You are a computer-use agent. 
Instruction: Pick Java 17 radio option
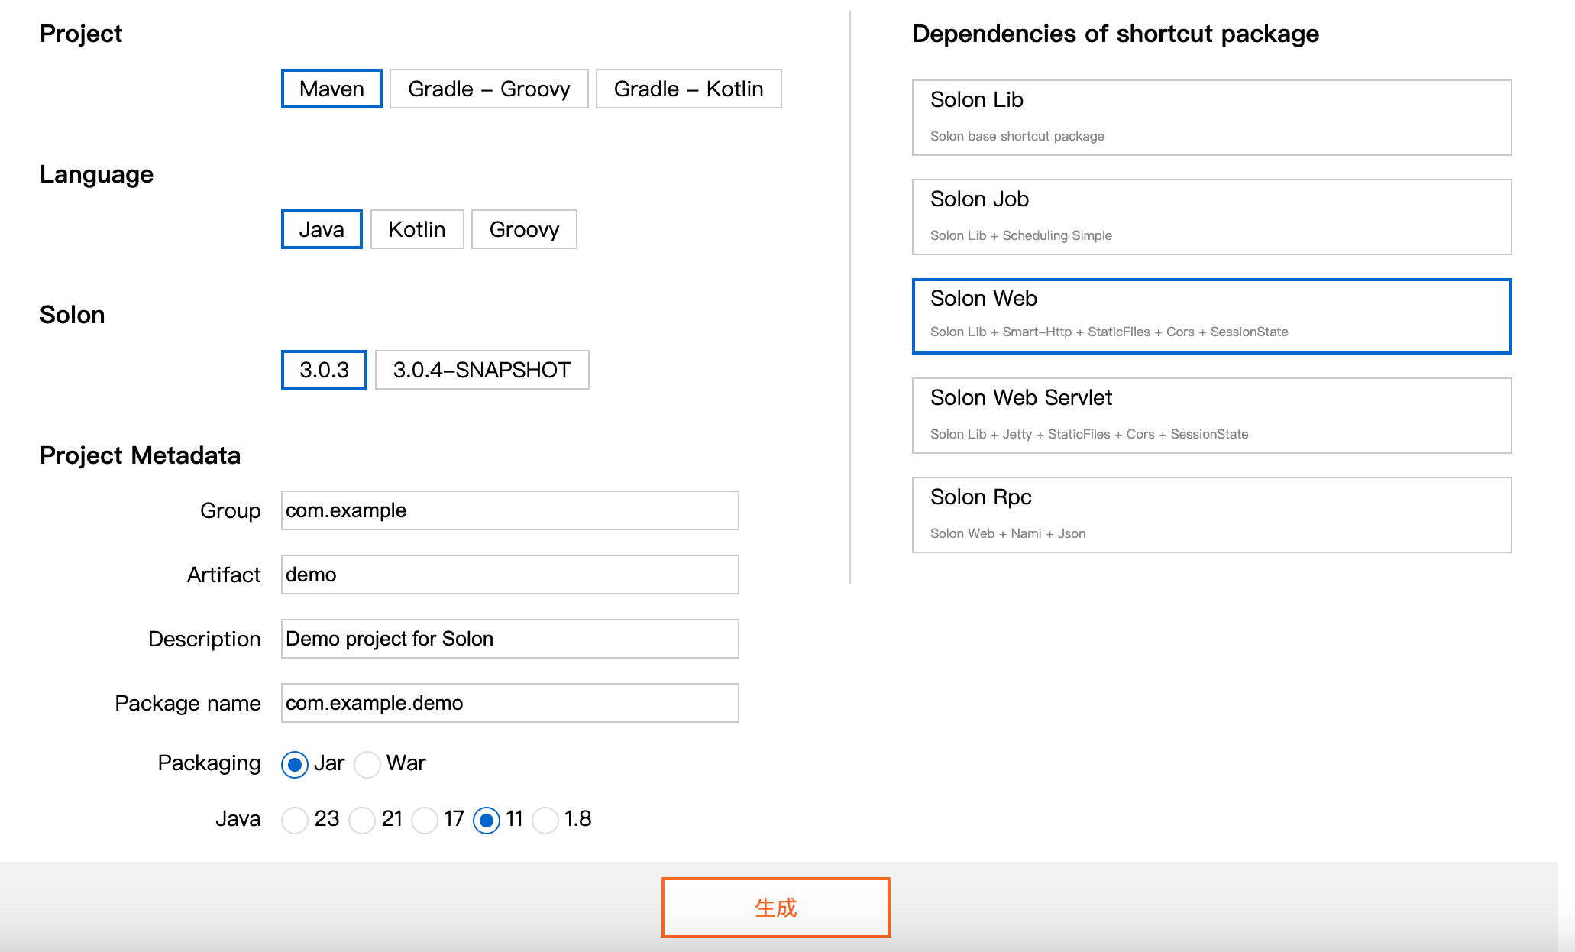[425, 820]
